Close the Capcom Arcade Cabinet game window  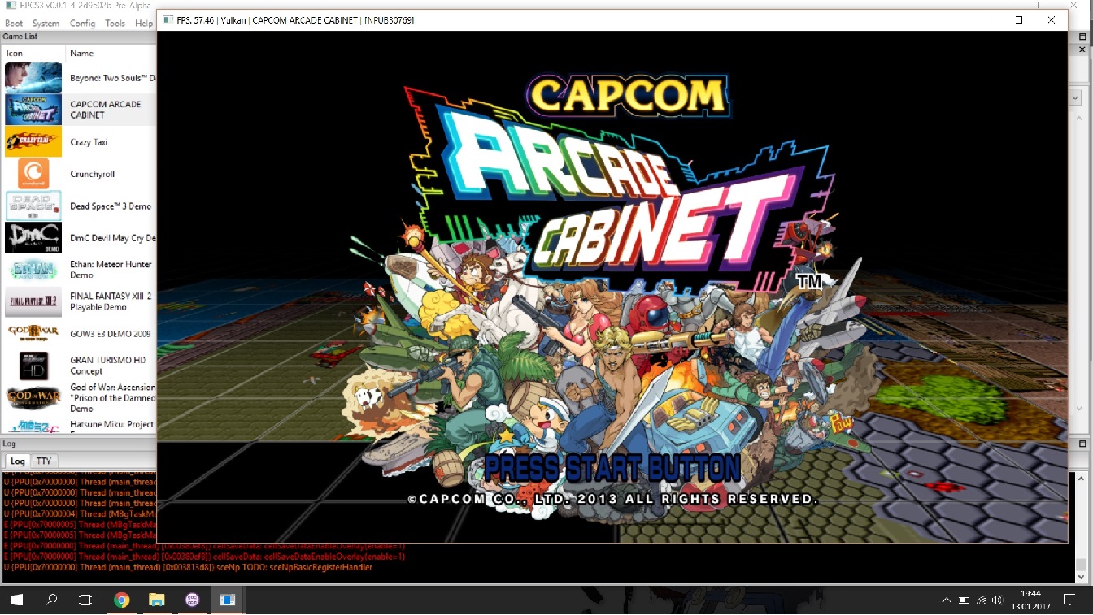[x=1052, y=19]
